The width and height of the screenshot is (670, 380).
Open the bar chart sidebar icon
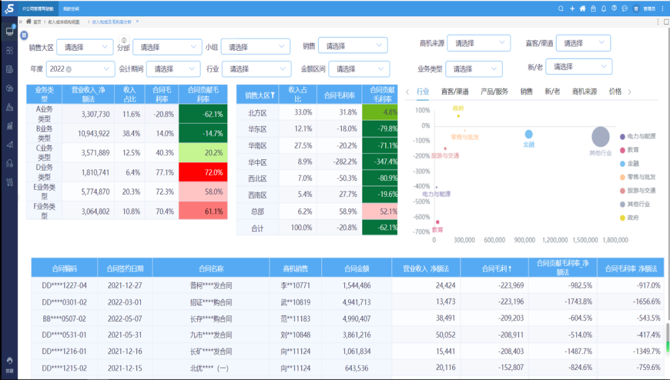click(9, 125)
